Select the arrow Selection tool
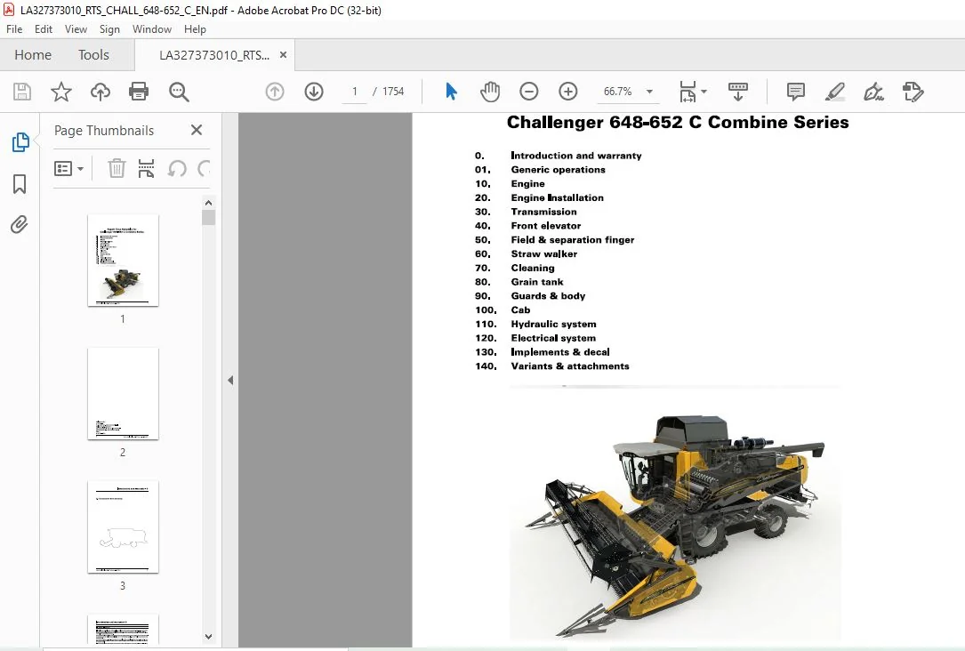 click(x=451, y=92)
